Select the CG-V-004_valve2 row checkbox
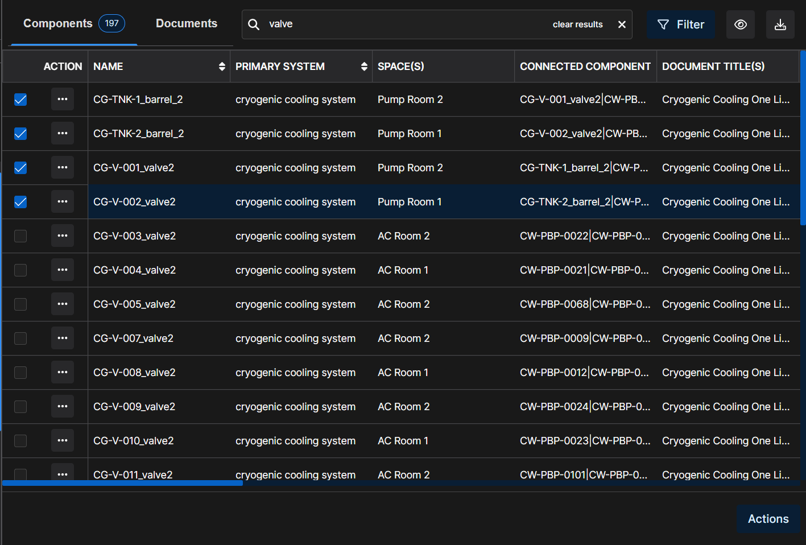Screen dimensions: 806x545 coord(20,270)
